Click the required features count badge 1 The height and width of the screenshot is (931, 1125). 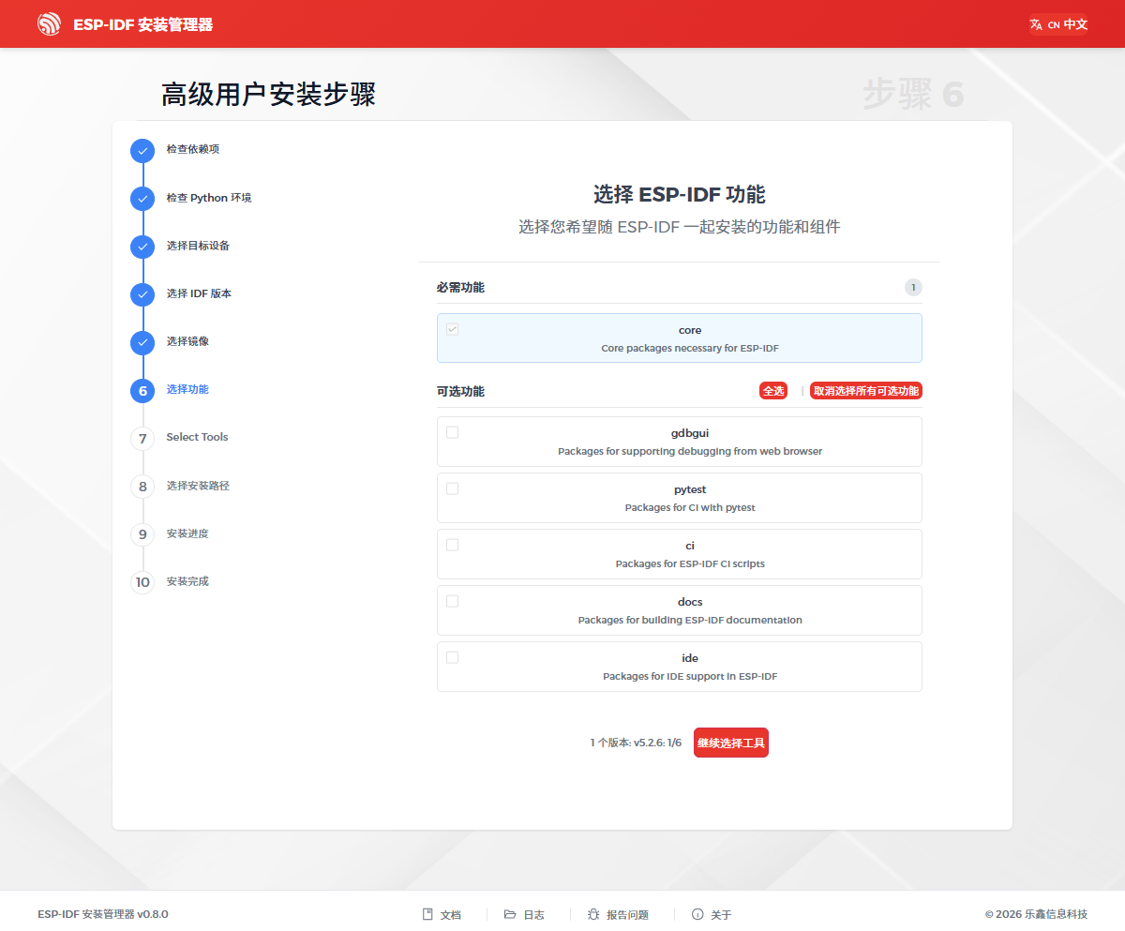(913, 288)
